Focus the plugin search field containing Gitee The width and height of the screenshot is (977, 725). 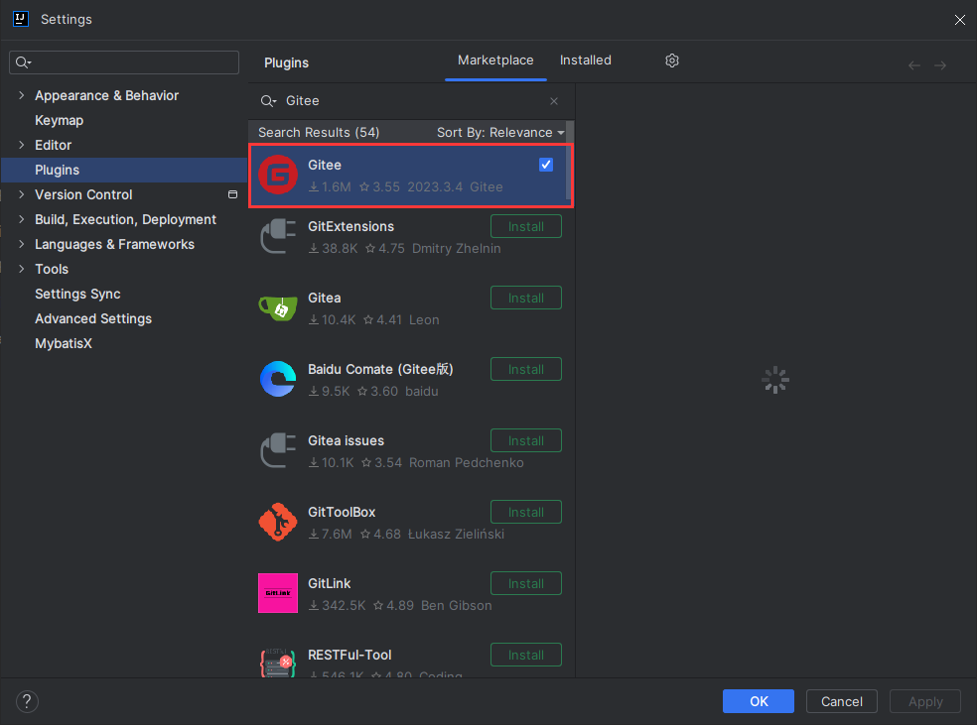(411, 101)
